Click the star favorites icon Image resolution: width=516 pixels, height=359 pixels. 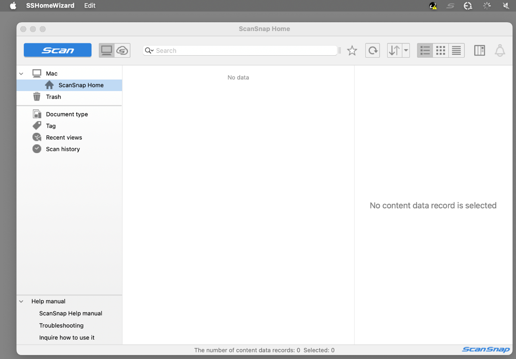pyautogui.click(x=352, y=50)
